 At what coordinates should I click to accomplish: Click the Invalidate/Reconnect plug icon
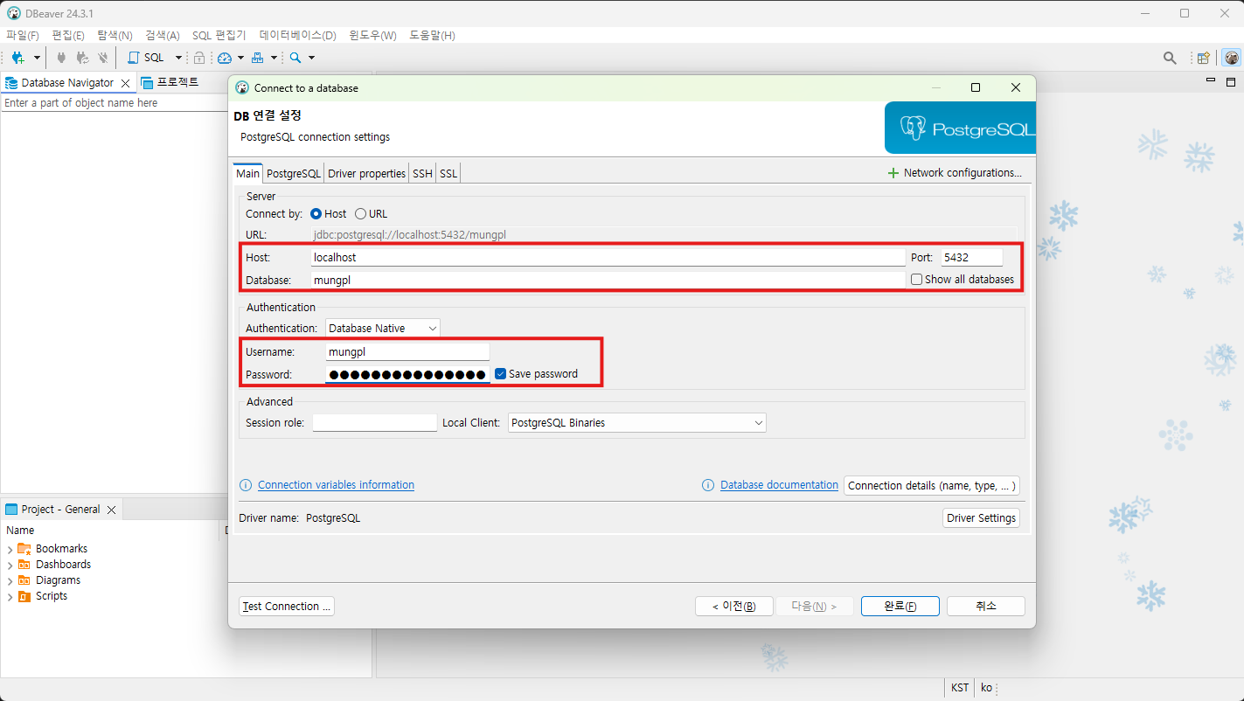pyautogui.click(x=82, y=58)
